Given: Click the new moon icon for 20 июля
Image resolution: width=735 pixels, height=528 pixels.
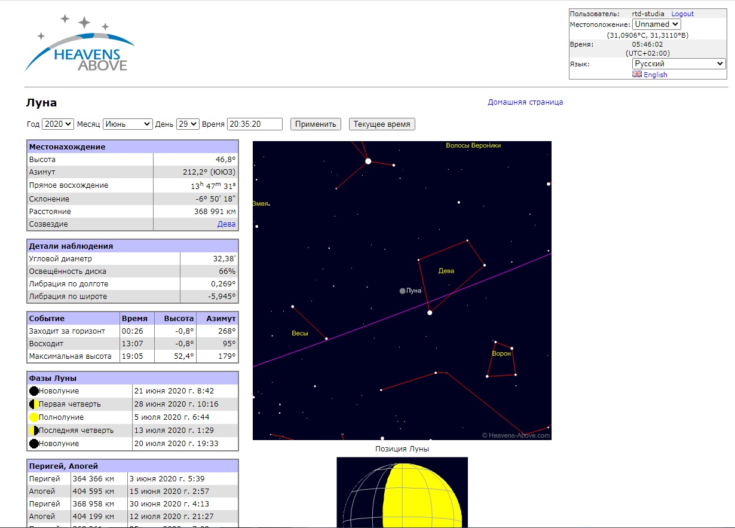Looking at the screenshot, I should 34,444.
